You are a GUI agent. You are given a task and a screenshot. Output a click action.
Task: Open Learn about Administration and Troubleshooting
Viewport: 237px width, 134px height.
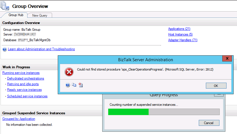[x=41, y=49]
